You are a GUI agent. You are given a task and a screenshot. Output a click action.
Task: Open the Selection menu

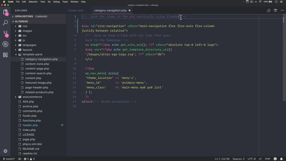33,2
